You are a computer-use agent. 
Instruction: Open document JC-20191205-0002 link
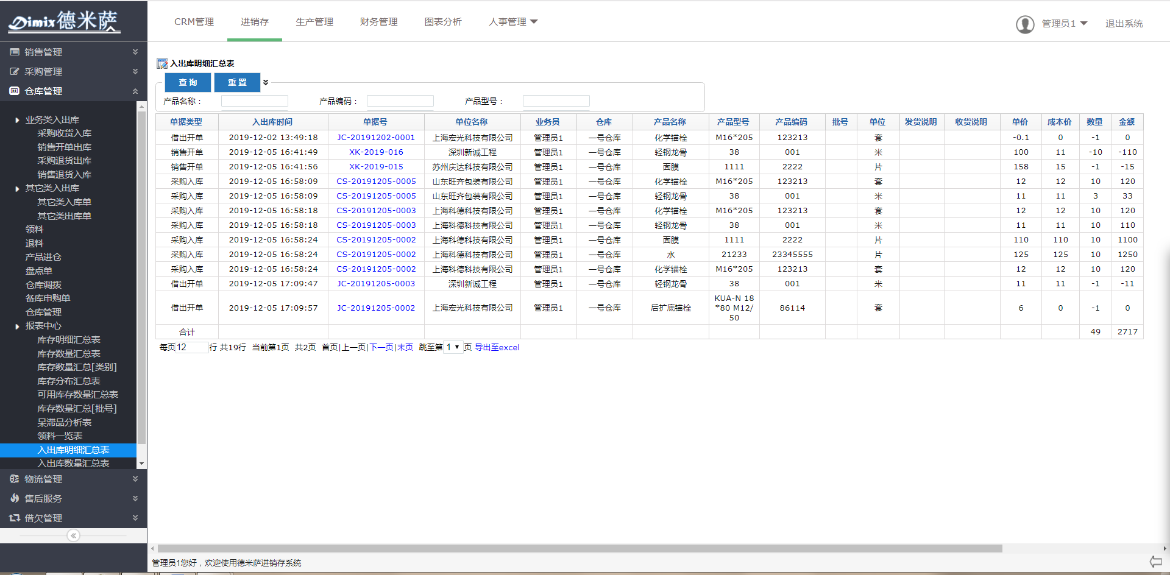pos(376,308)
